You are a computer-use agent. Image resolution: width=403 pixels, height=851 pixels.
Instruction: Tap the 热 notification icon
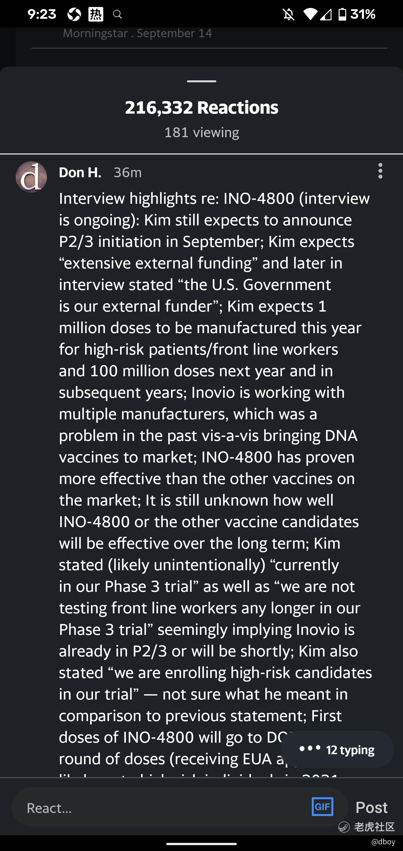(96, 14)
